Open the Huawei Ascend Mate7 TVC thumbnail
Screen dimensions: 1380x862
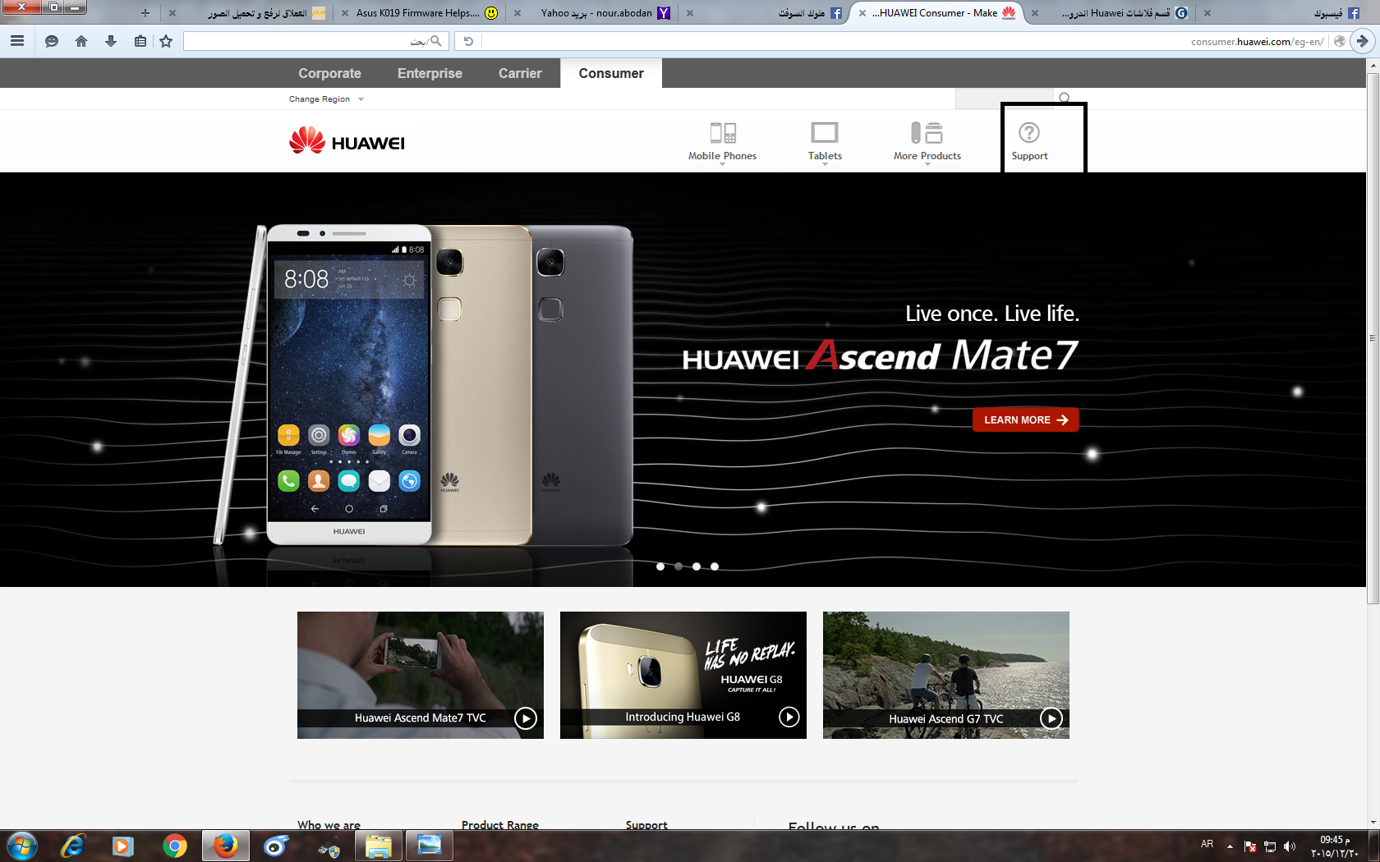pyautogui.click(x=421, y=675)
